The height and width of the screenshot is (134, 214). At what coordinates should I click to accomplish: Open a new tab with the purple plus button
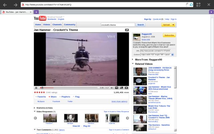(36, 12)
